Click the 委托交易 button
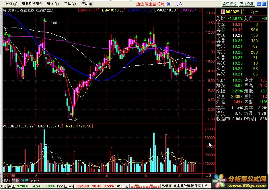Screen dimensions: 269x190 247,4
